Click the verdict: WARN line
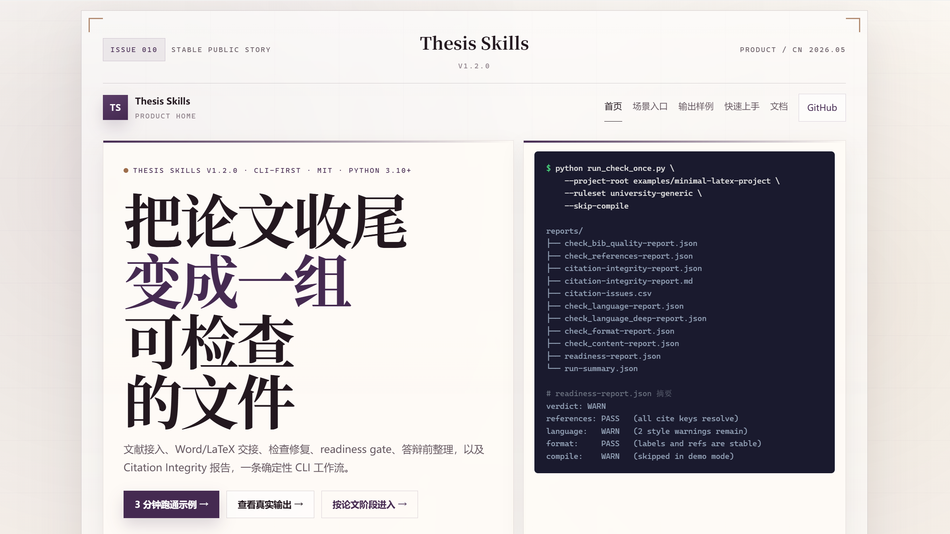950x534 pixels. (576, 406)
